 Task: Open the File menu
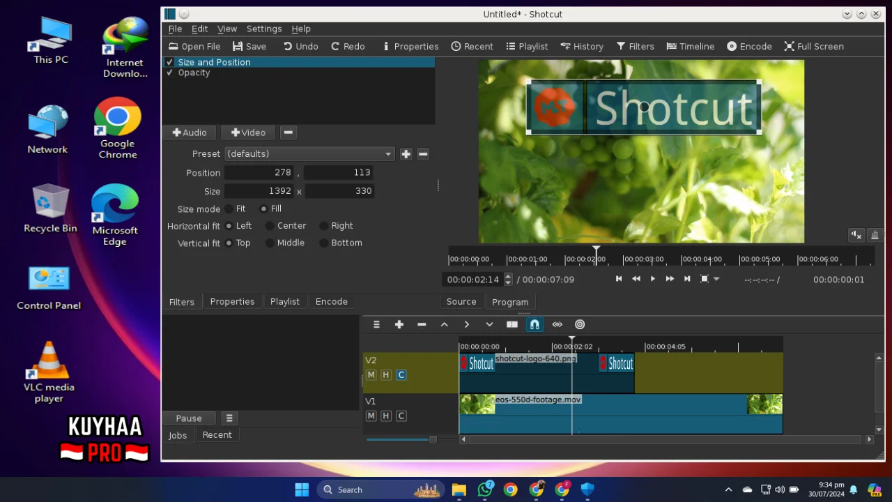(175, 29)
